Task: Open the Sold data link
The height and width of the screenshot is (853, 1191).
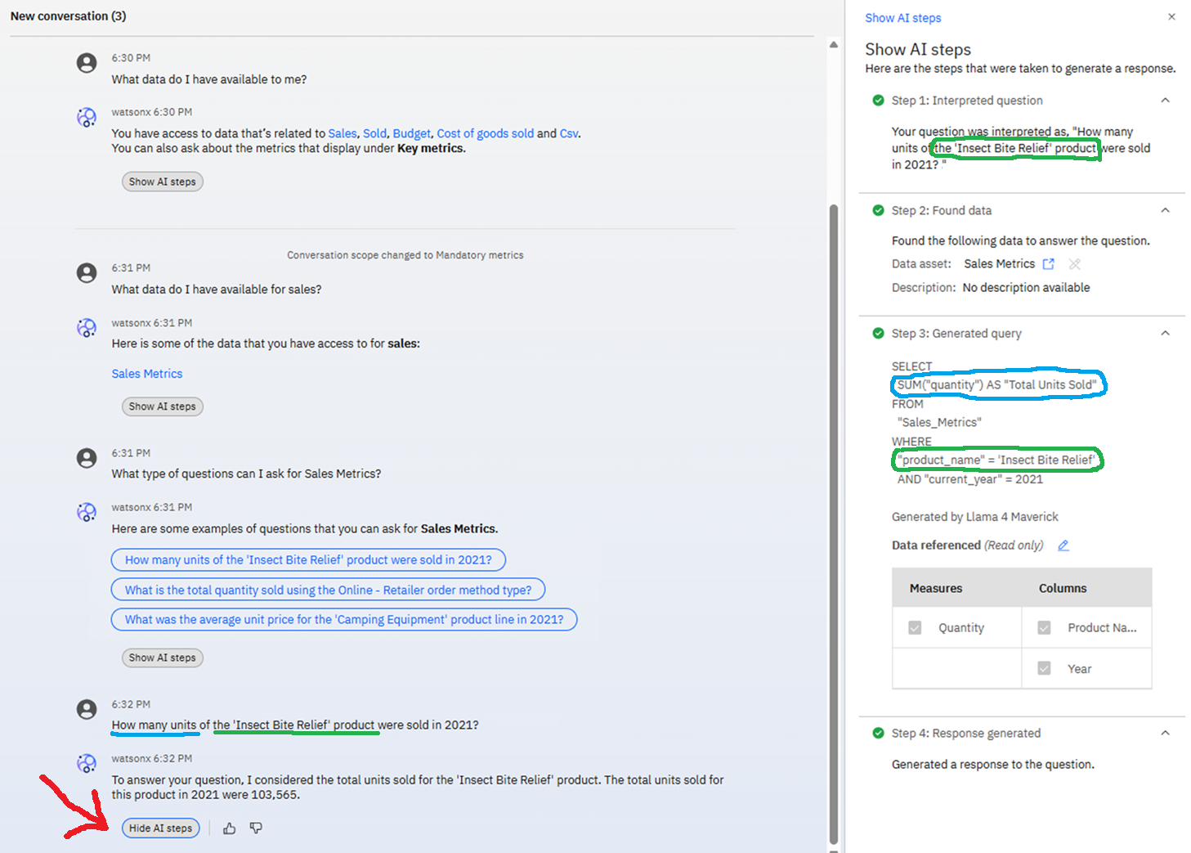Action: [374, 133]
